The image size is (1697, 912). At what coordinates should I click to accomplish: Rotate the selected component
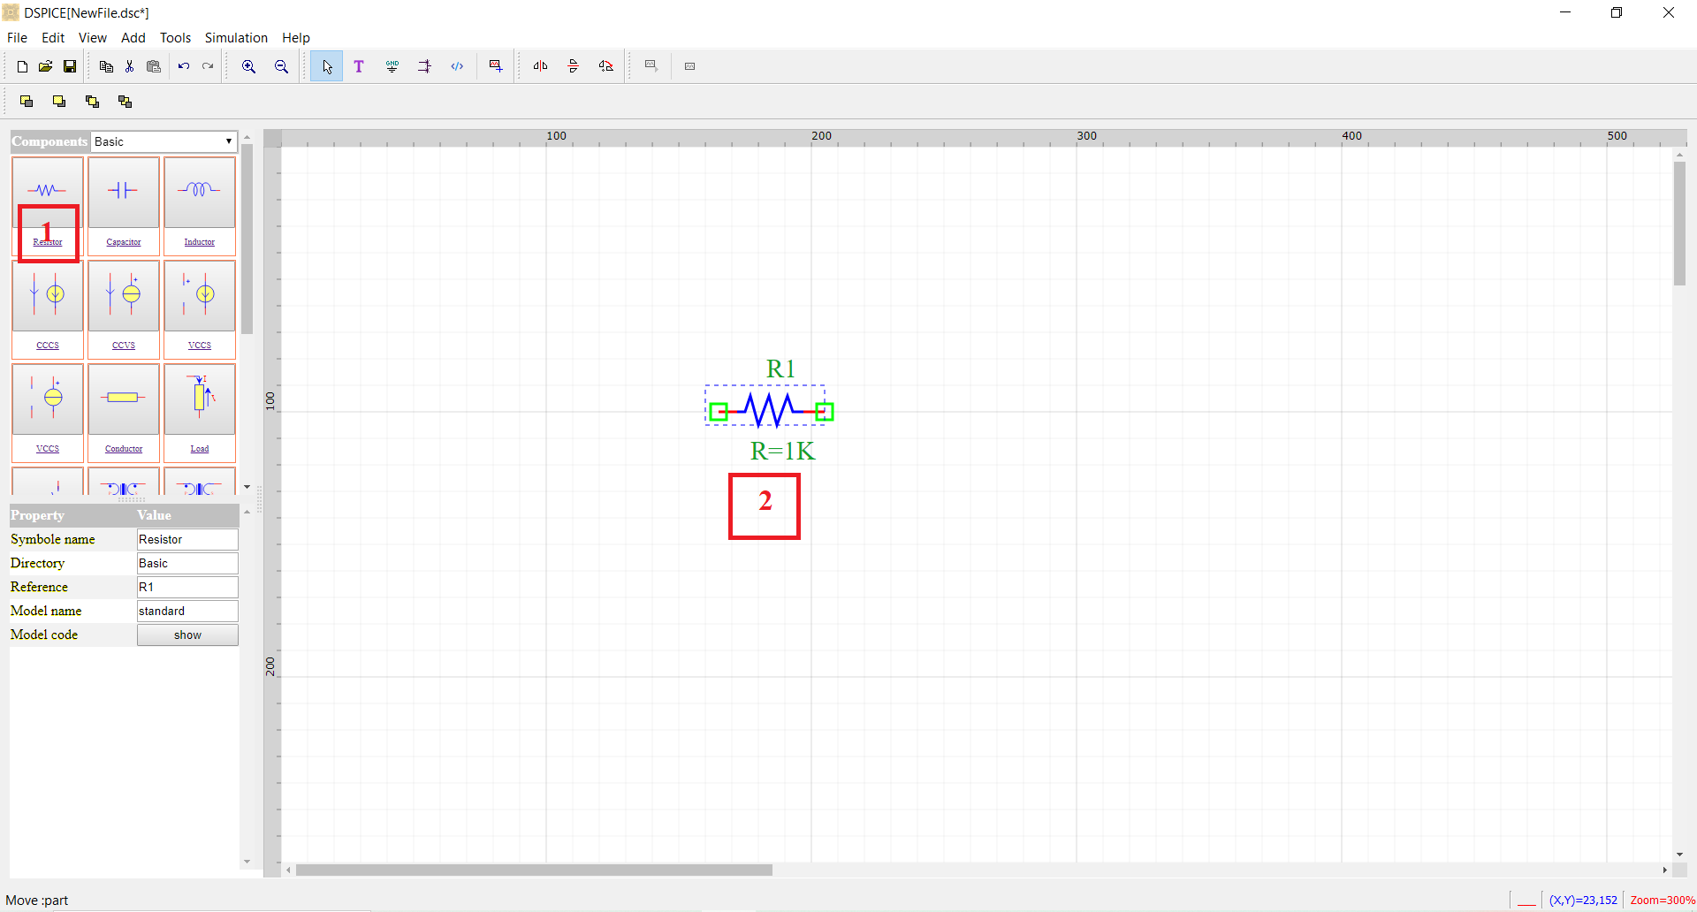(605, 65)
